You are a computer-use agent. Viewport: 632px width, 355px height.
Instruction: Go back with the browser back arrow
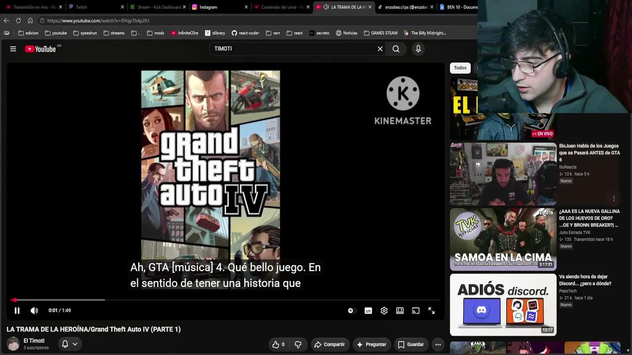pos(6,21)
